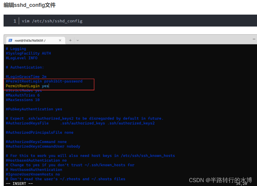Click the commented PermitRootLogin prohibit-password line
Image resolution: width=257 pixels, height=186 pixels.
[x=44, y=81]
